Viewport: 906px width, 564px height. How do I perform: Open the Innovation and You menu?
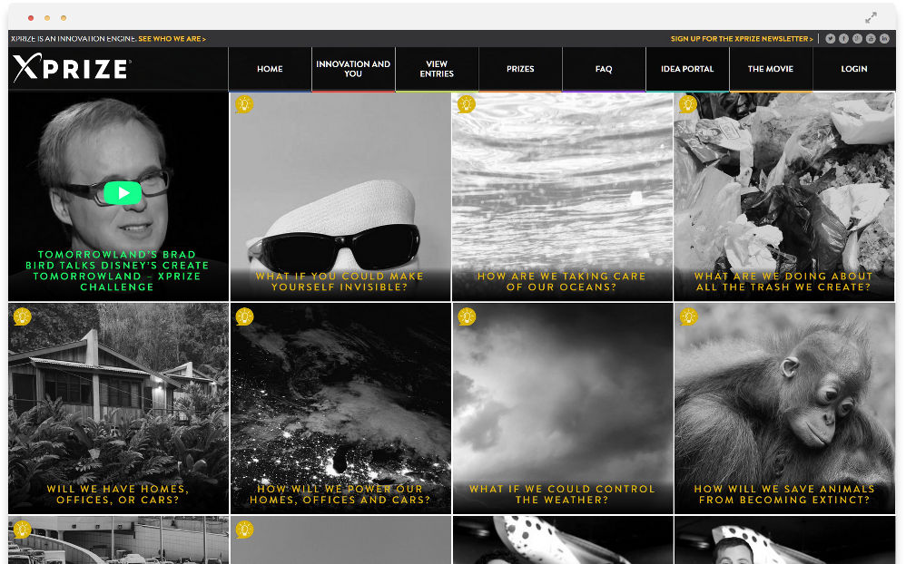[353, 69]
